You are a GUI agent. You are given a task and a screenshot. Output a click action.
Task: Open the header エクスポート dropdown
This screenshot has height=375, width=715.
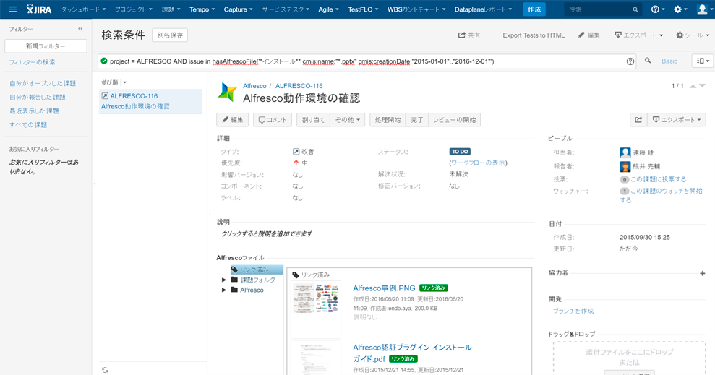pos(638,35)
